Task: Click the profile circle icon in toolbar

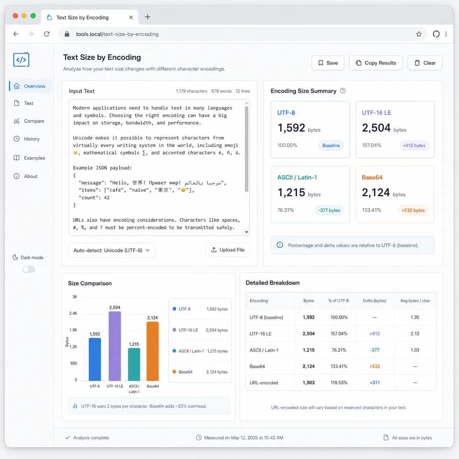Action: pyautogui.click(x=436, y=34)
